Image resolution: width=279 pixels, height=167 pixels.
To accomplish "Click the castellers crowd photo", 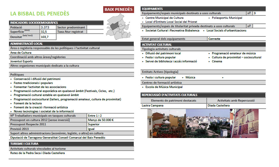I will tap(167, 123).
